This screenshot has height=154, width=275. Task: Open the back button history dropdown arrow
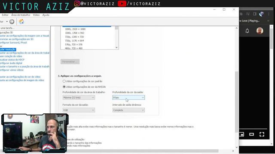(x=7, y=22)
